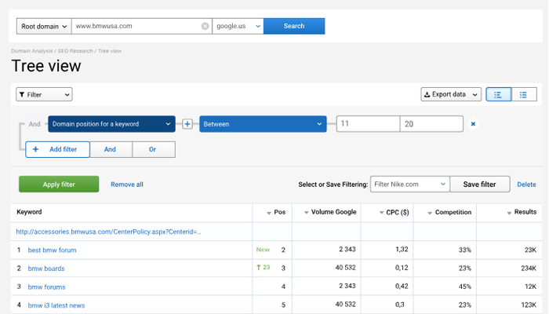
Task: Click the 33% competition value
Action: click(x=464, y=250)
